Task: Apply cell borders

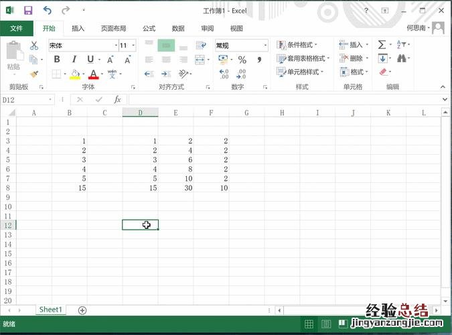Action: click(56, 74)
